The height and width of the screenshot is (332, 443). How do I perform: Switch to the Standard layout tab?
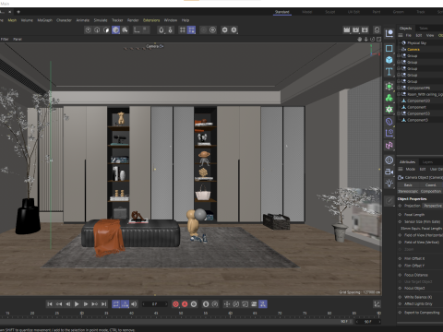[282, 12]
